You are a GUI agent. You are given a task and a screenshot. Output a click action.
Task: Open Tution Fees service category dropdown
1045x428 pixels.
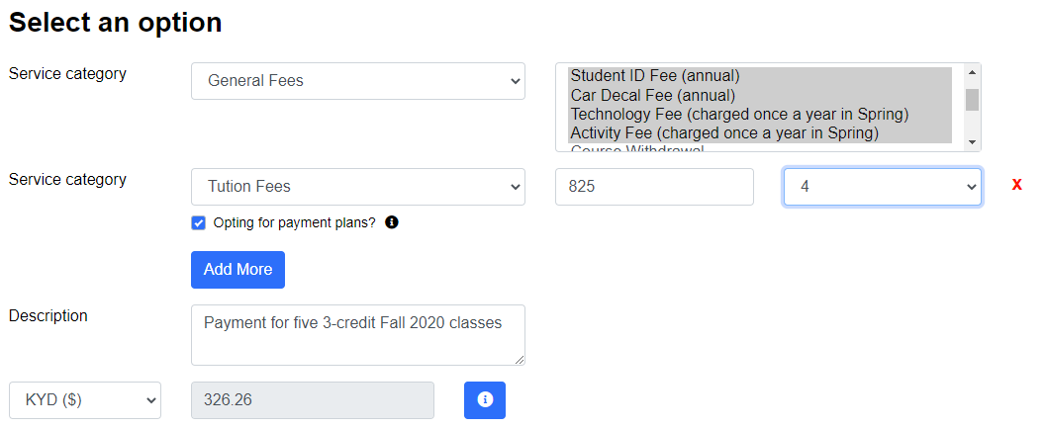point(358,187)
